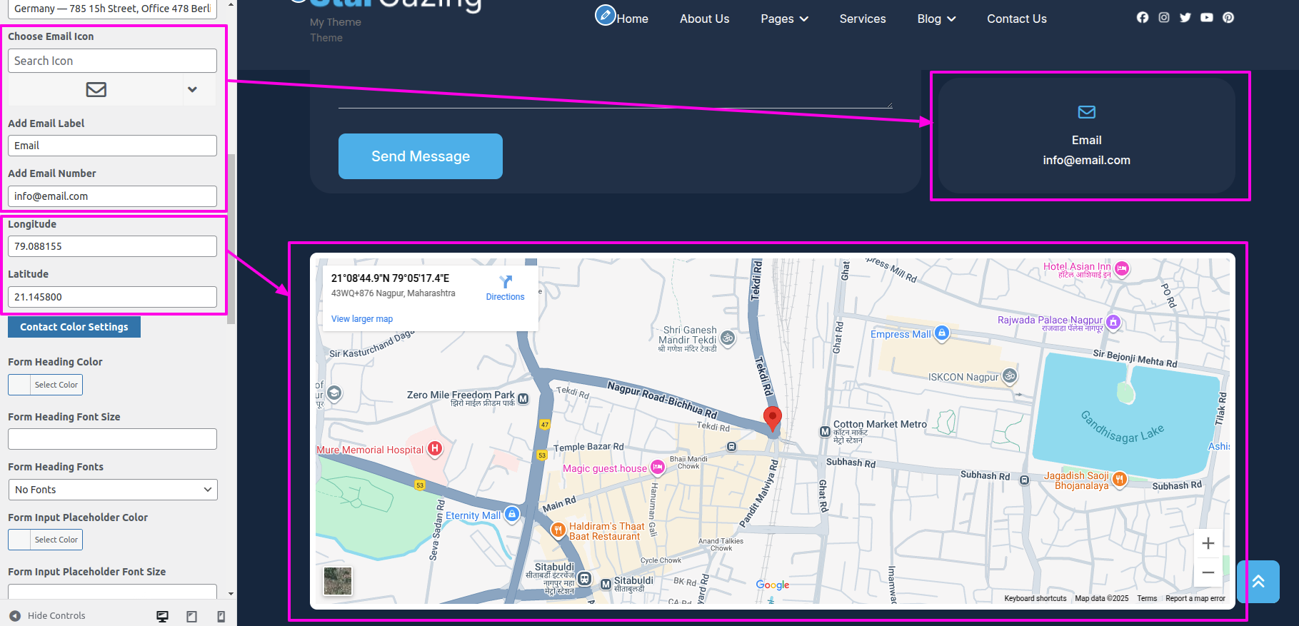Click the address field containing Germany

point(112,9)
